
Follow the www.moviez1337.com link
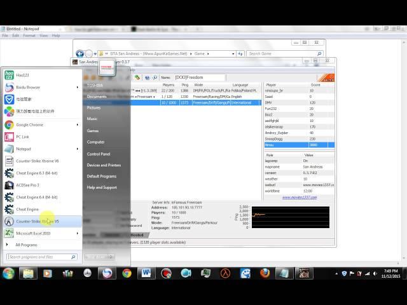tap(300, 198)
